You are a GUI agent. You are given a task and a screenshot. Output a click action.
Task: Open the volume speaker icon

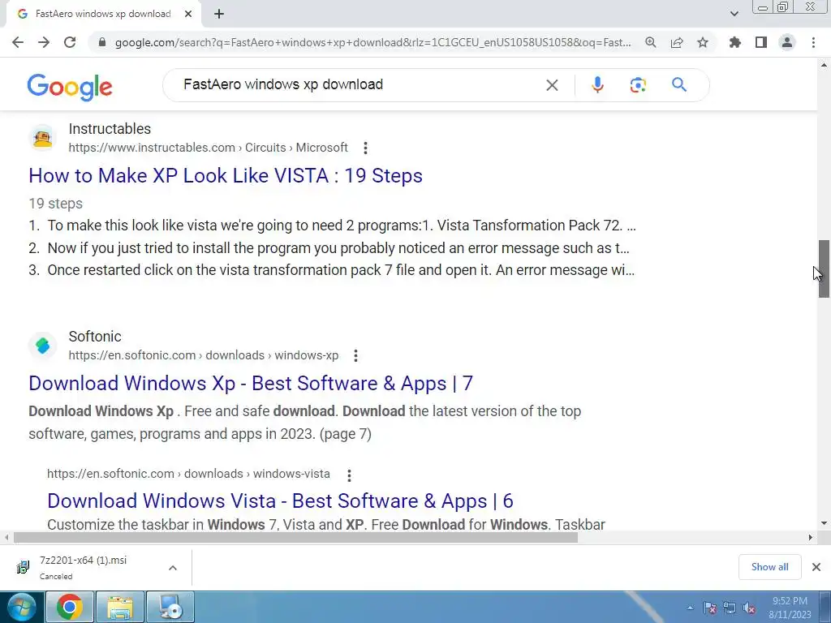pyautogui.click(x=749, y=608)
